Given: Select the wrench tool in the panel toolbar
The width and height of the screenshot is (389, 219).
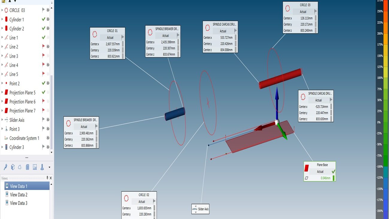Looking at the screenshot, I should coord(5,167).
